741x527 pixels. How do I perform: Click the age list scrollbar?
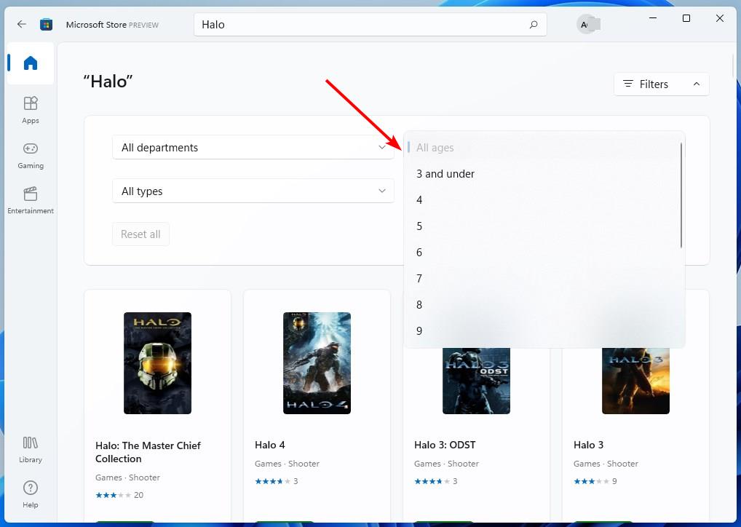tap(681, 195)
